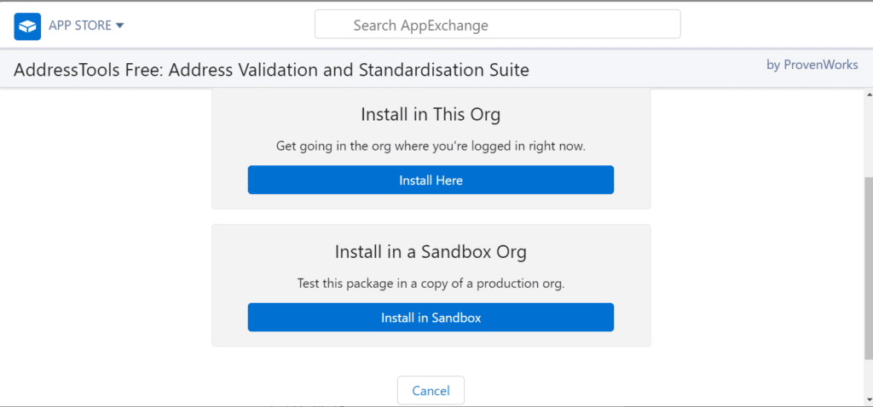Cancel the installation dialog
This screenshot has height=407, width=873.
(x=431, y=391)
